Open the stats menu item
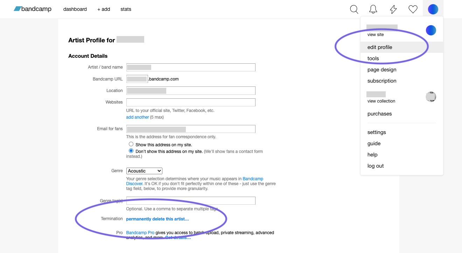Image resolution: width=462 pixels, height=253 pixels. tap(126, 9)
